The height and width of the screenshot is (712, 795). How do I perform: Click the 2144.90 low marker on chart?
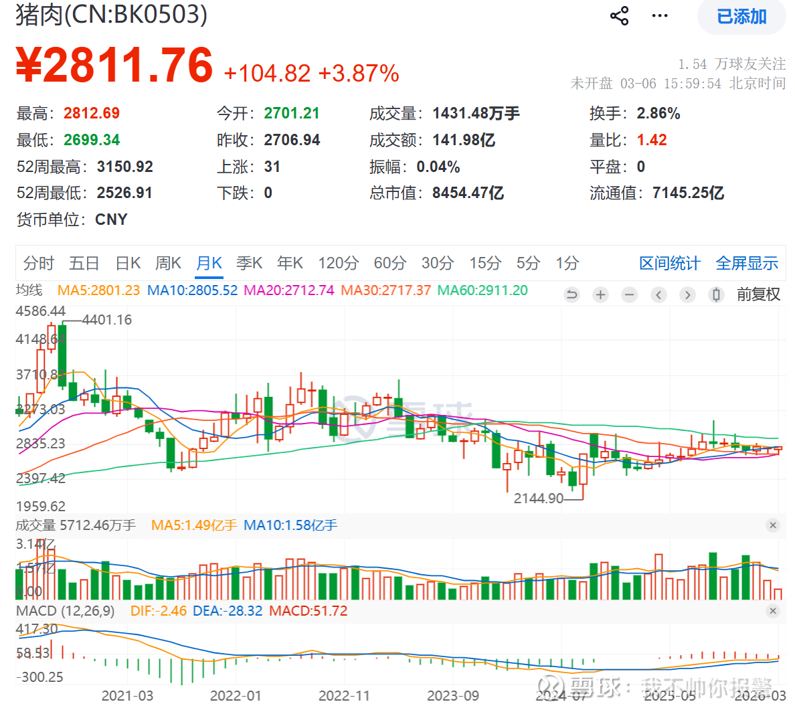click(539, 499)
